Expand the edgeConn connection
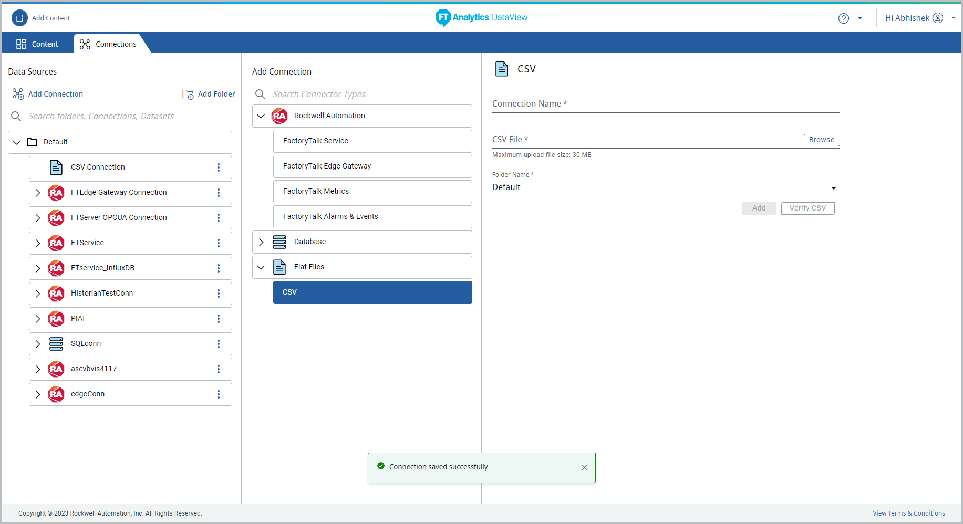963x524 pixels. pos(38,394)
